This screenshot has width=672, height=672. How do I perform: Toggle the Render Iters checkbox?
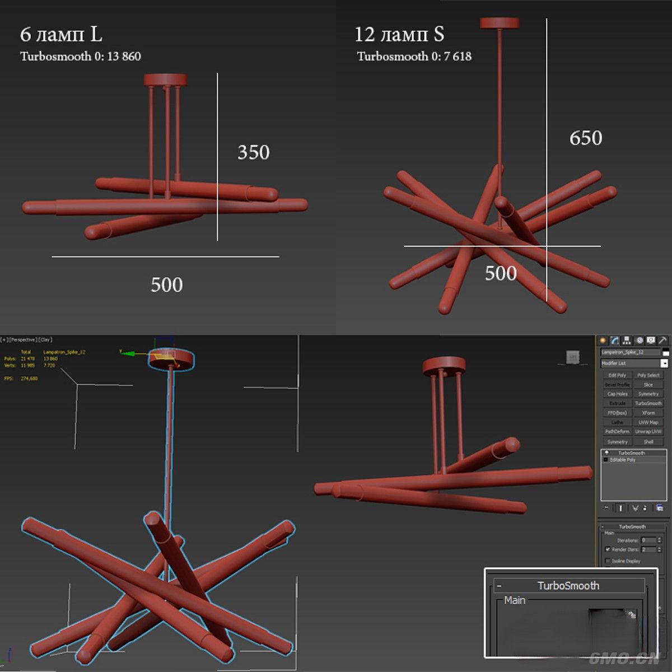608,549
